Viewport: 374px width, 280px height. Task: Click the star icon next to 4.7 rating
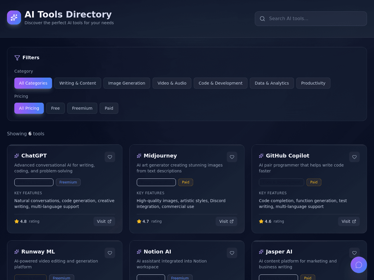(x=139, y=221)
